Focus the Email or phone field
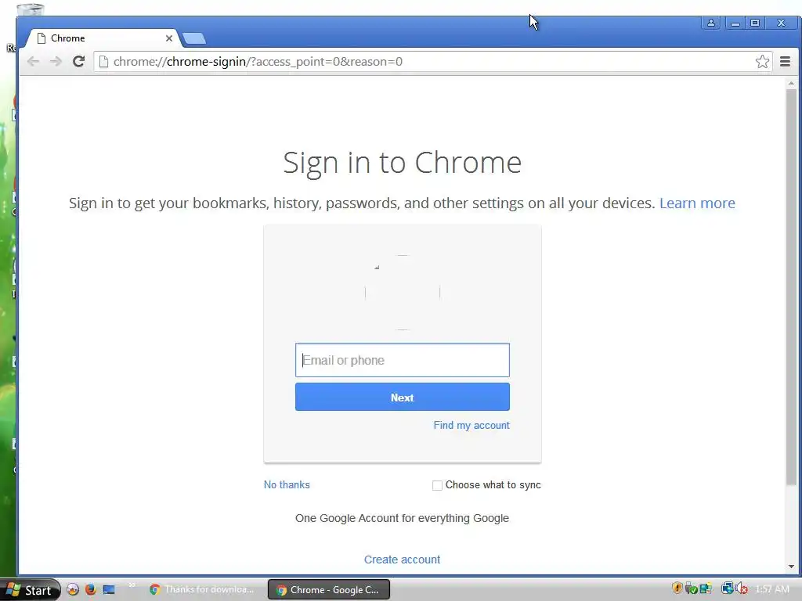802x601 pixels. coord(403,360)
